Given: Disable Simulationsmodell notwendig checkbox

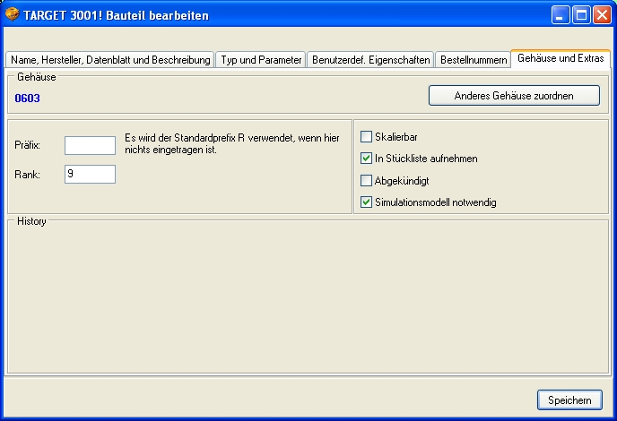Looking at the screenshot, I should (366, 202).
